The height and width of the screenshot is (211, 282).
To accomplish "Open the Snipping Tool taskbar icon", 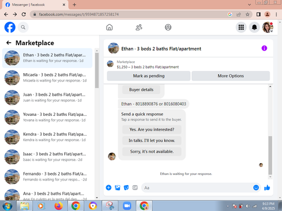I will tap(110, 206).
